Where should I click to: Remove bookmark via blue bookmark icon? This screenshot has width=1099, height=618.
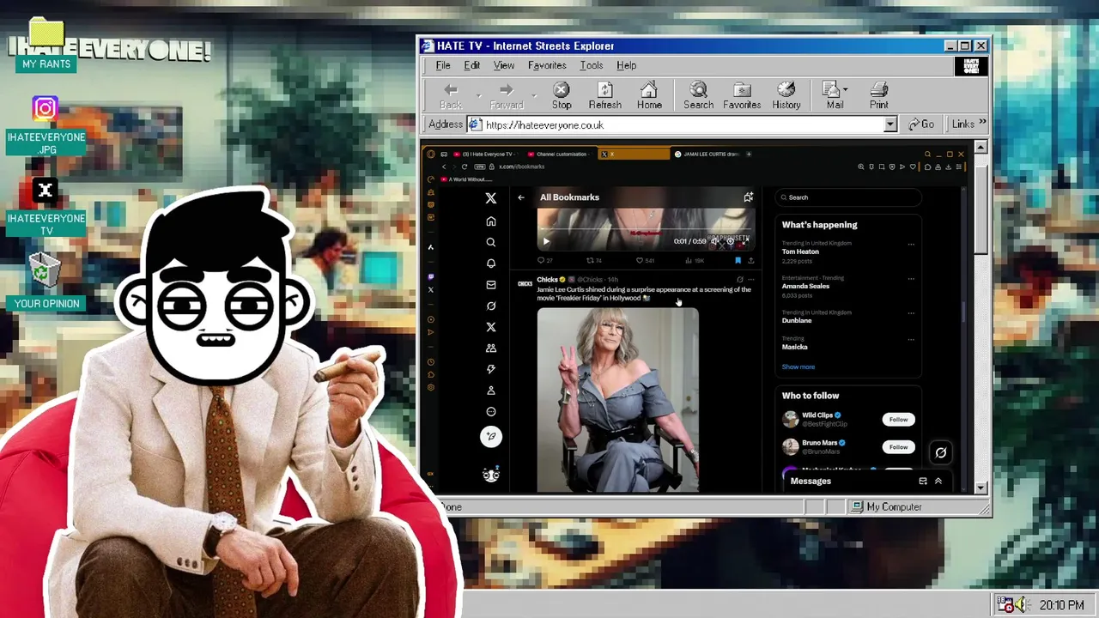738,260
